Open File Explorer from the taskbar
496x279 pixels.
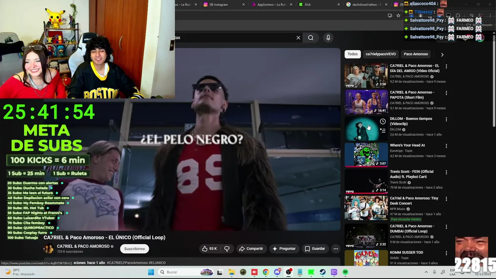pyautogui.click(x=231, y=272)
